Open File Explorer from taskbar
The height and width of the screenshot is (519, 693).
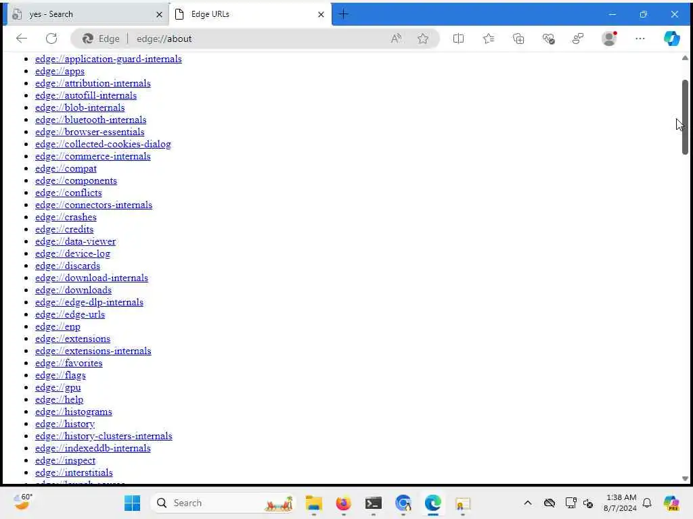tap(314, 503)
